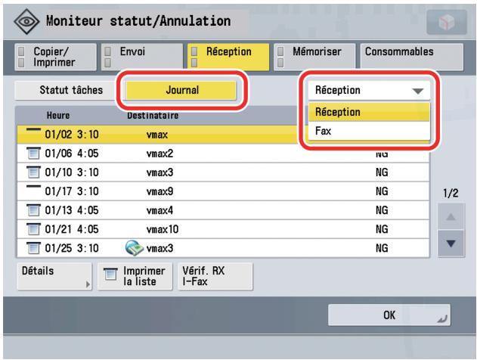Select the 01/10 3:10 vmax3 row

click(x=223, y=172)
